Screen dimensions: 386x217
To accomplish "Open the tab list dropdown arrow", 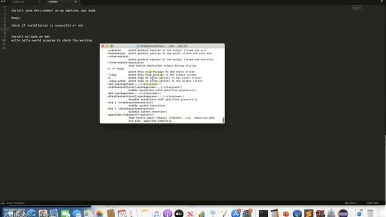I will (x=382, y=1).
